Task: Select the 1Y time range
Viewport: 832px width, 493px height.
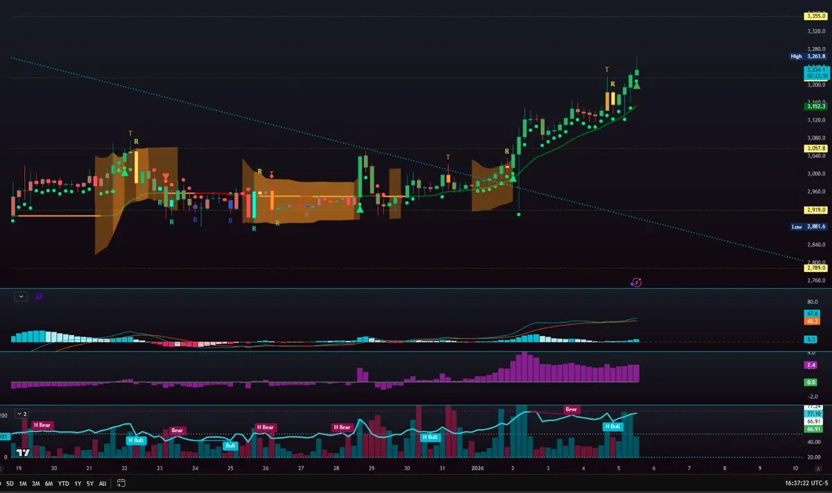Action: [77, 483]
